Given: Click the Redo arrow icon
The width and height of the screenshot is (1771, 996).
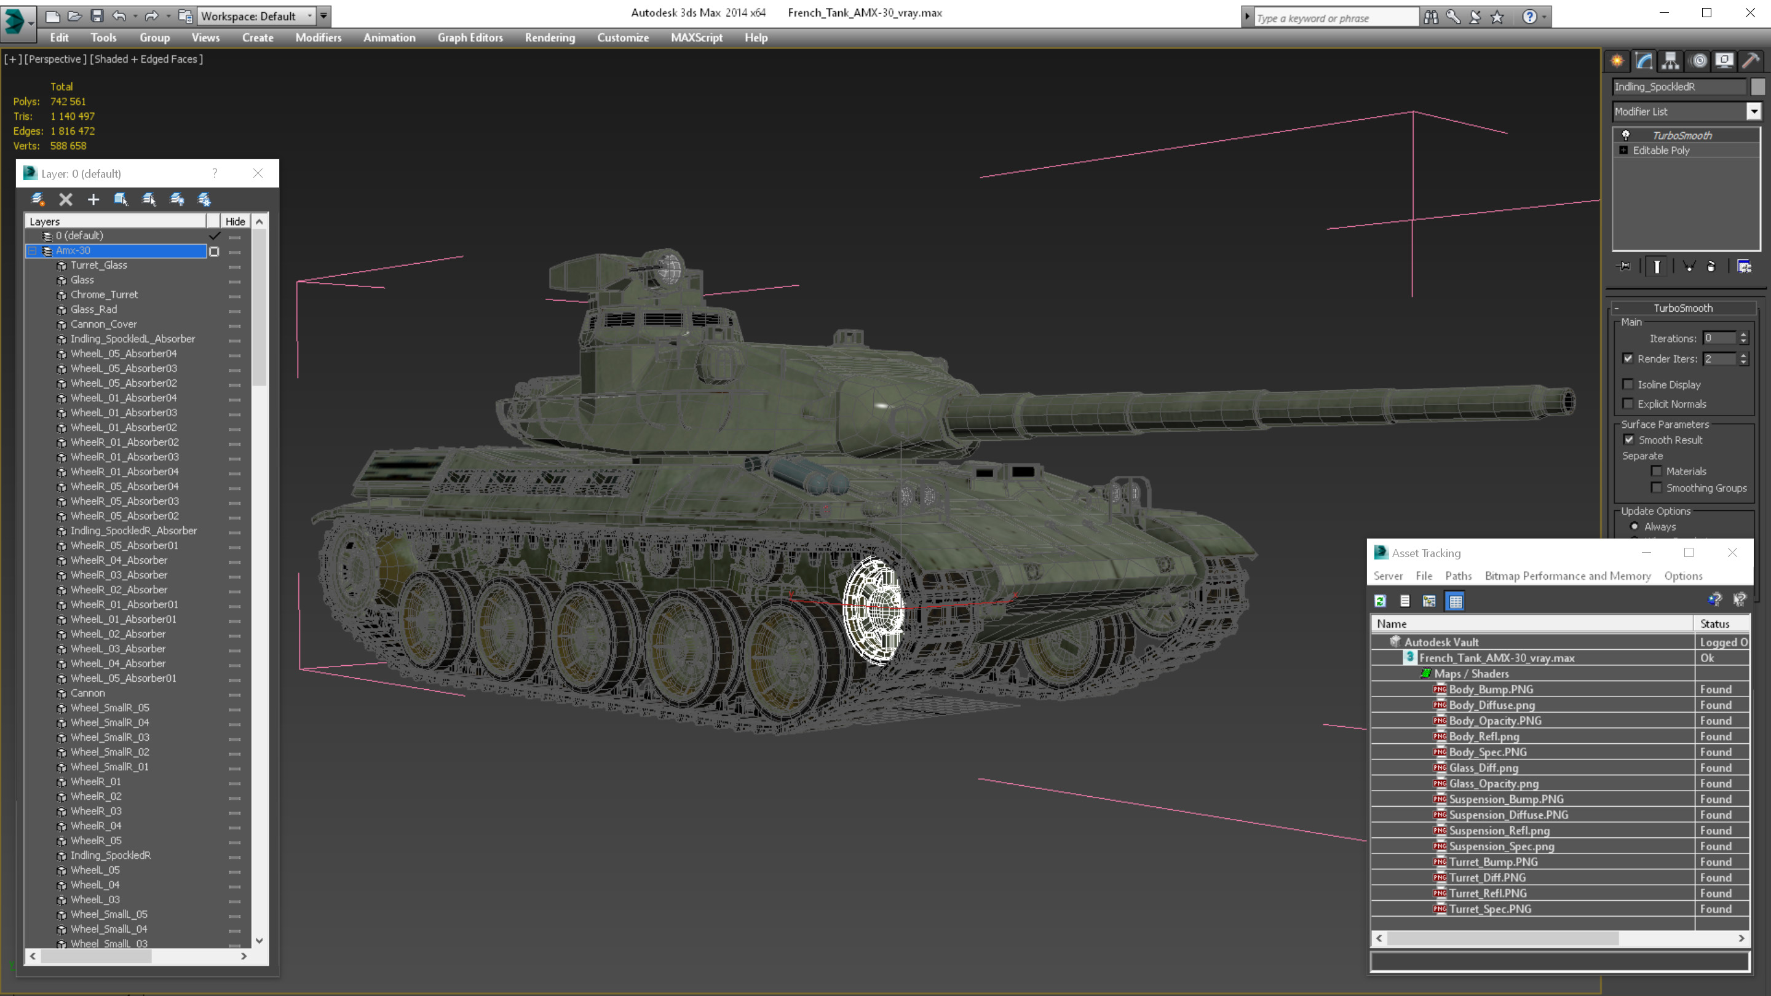Looking at the screenshot, I should tap(152, 16).
